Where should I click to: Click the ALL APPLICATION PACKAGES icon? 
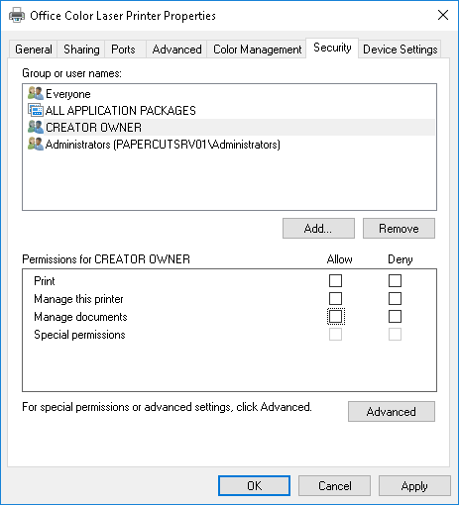[x=36, y=110]
